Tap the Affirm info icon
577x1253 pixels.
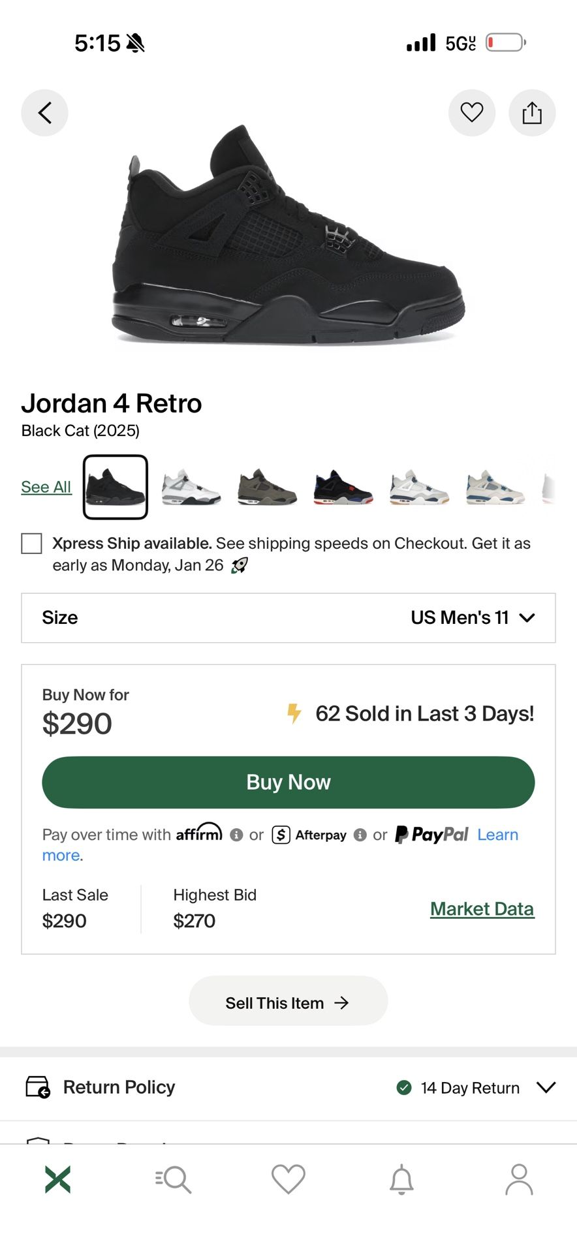tap(237, 835)
